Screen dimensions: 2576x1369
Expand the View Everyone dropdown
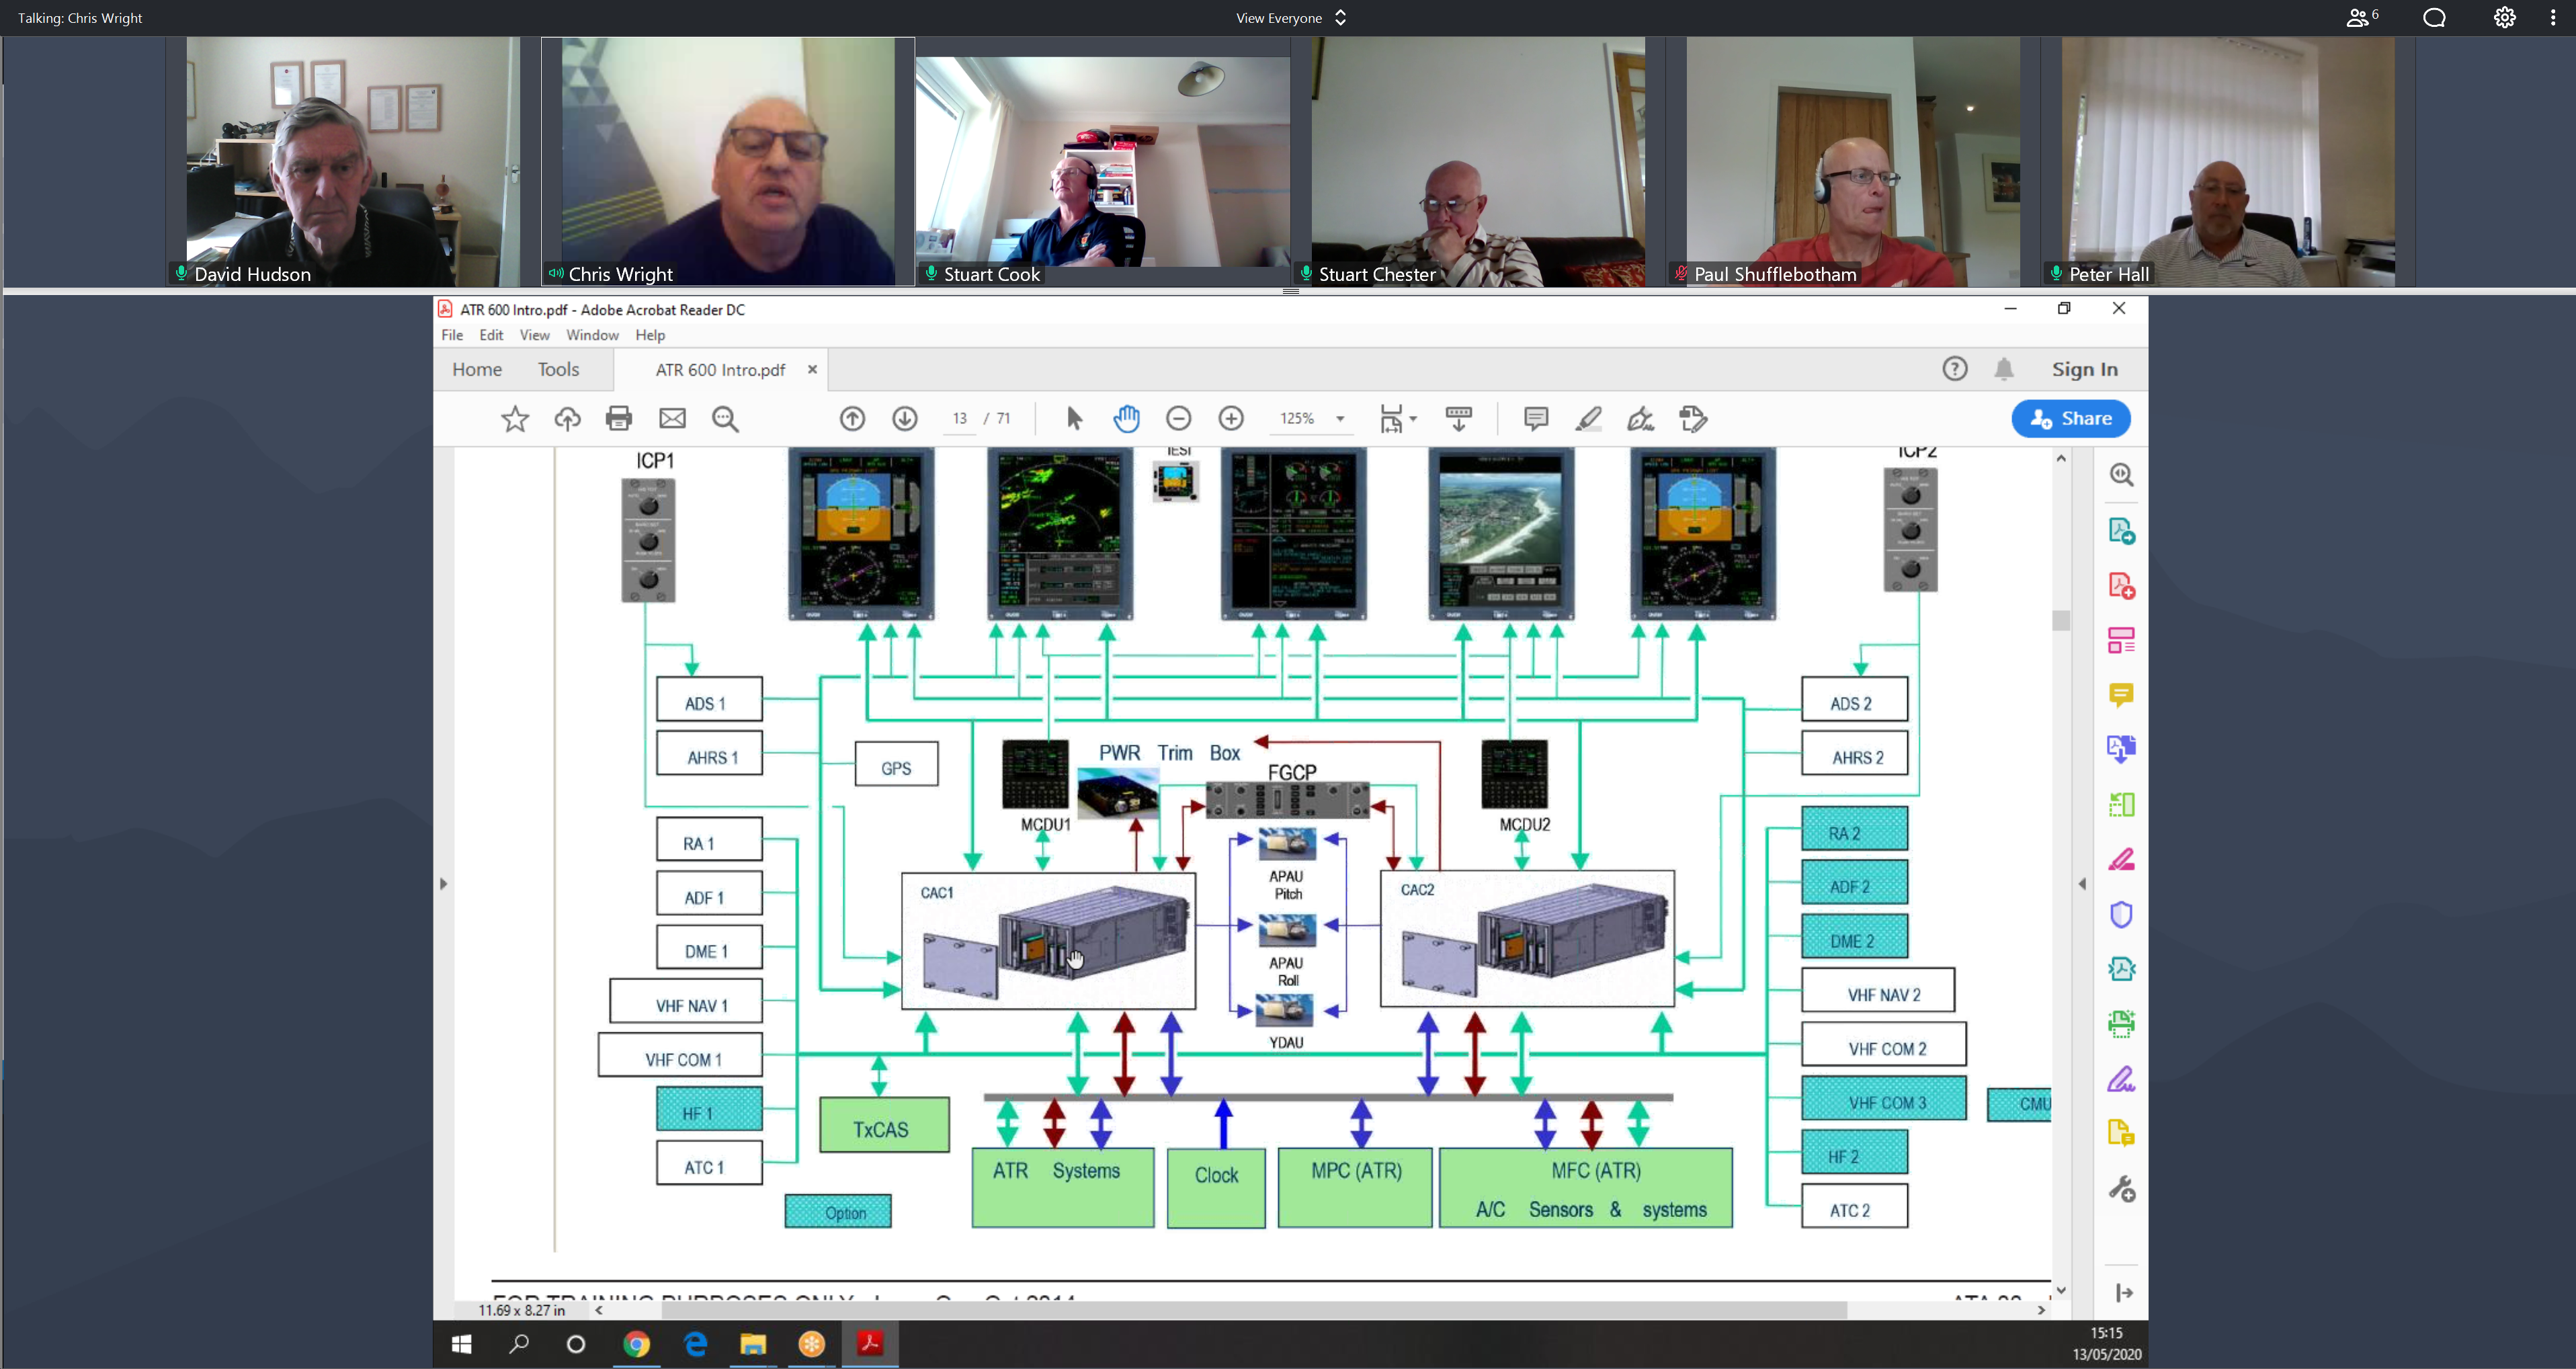pyautogui.click(x=1340, y=17)
